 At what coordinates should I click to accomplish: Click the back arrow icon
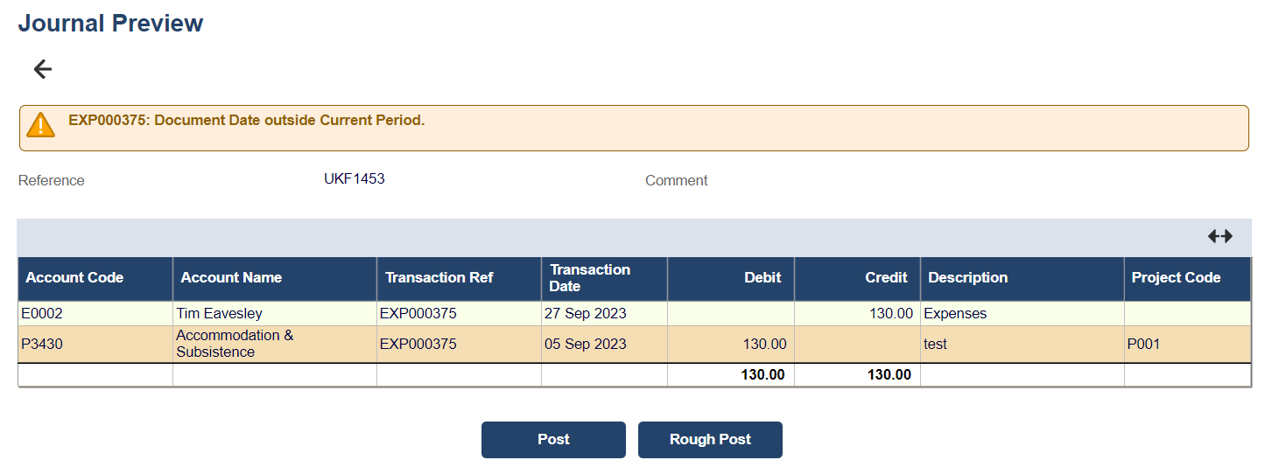click(x=42, y=69)
